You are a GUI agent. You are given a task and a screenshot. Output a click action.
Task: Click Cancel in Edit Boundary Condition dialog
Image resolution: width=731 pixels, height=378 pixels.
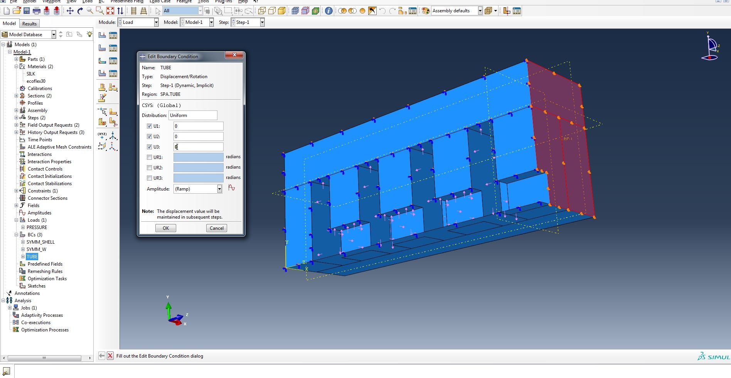coord(217,228)
